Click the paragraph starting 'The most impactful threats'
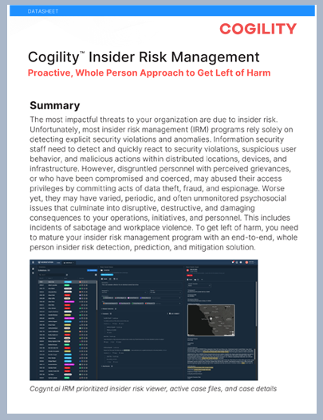 point(163,183)
